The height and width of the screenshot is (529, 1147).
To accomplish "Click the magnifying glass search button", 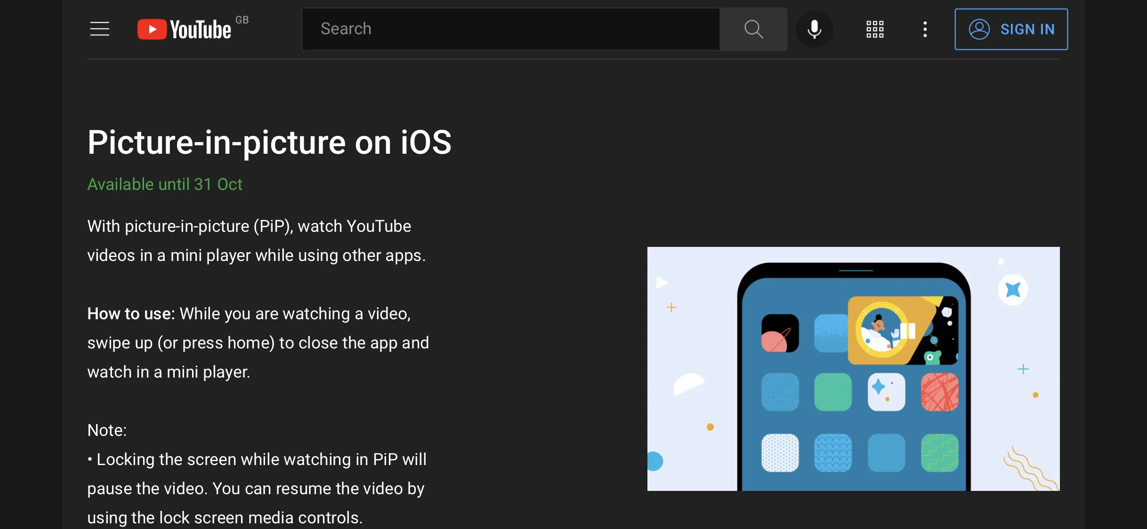I will click(753, 29).
